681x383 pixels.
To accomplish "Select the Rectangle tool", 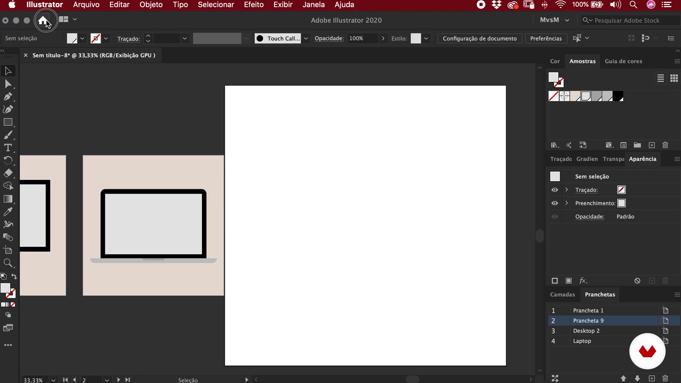I will pyautogui.click(x=8, y=122).
